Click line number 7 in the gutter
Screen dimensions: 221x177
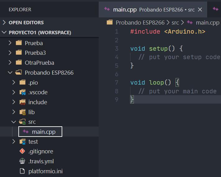tap(116, 82)
